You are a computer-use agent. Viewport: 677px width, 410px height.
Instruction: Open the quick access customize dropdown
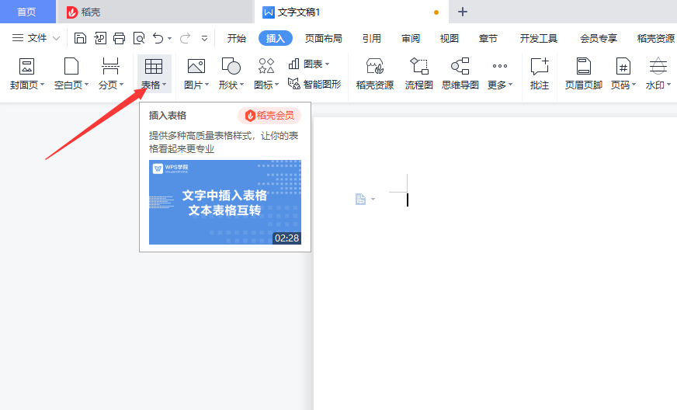point(204,39)
